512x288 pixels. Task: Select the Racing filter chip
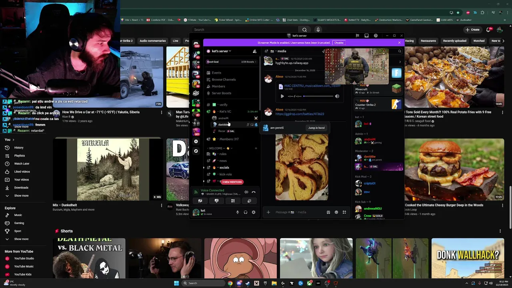point(410,41)
